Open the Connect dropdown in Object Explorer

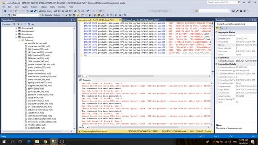(7, 24)
